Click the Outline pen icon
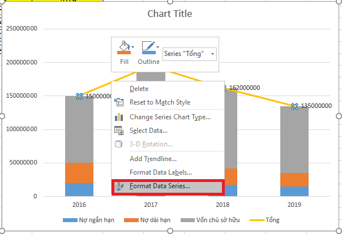This screenshot has height=234, width=342. pos(147,47)
